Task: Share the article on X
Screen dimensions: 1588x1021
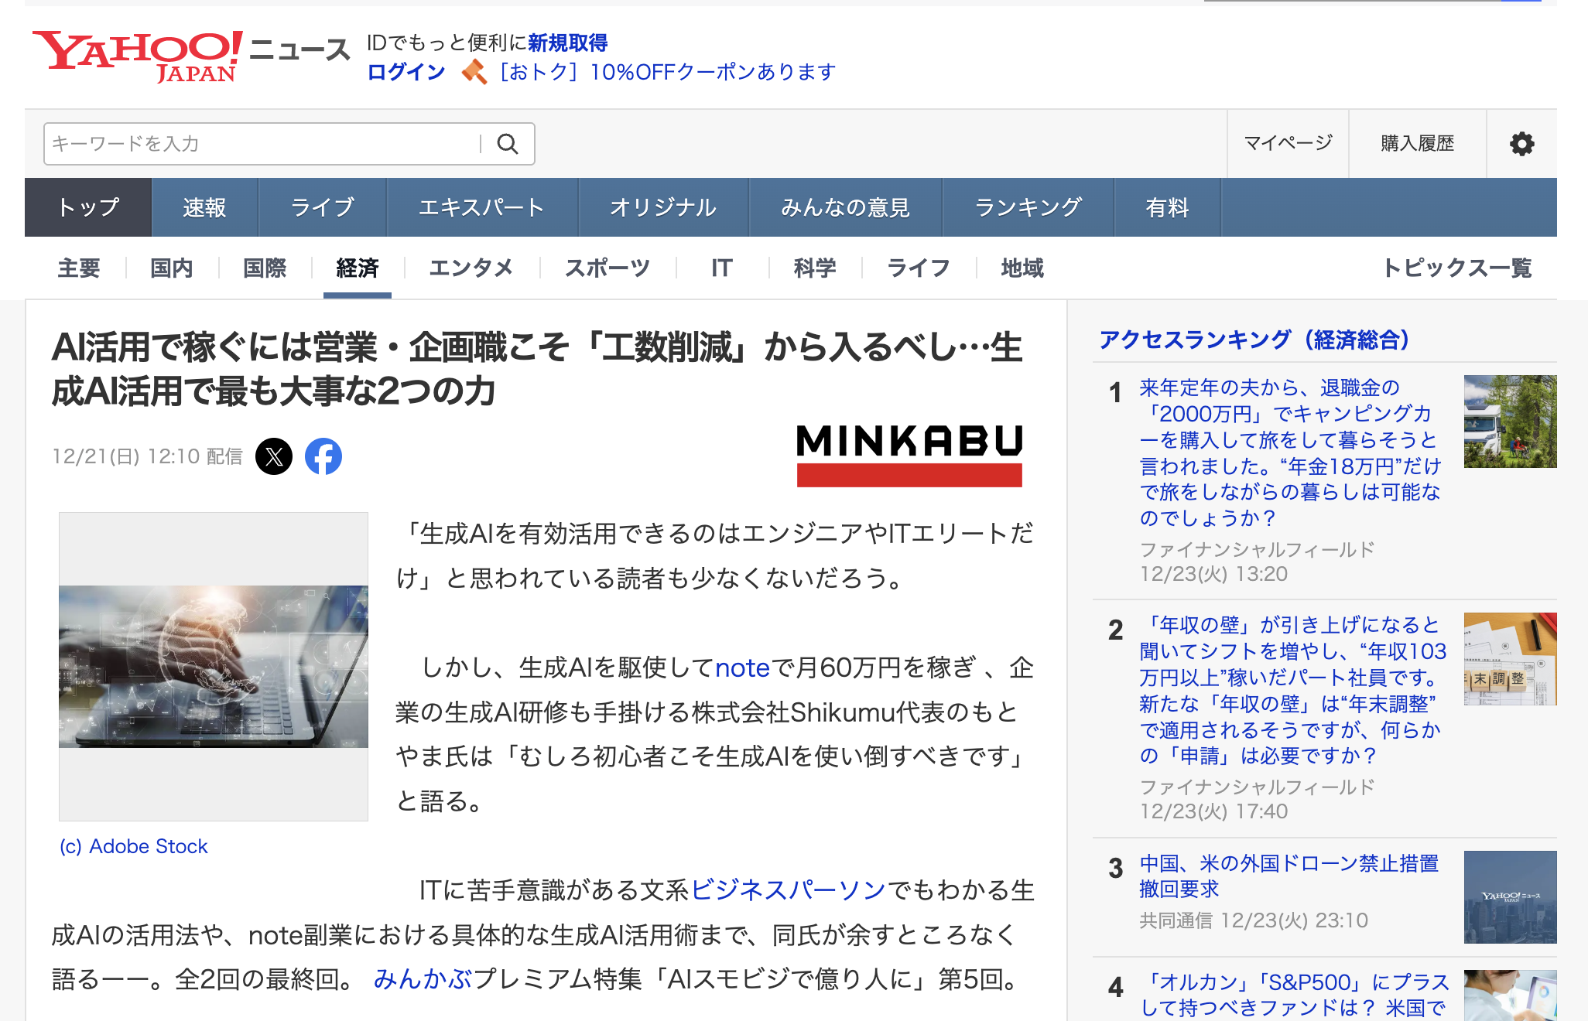Action: coord(274,456)
